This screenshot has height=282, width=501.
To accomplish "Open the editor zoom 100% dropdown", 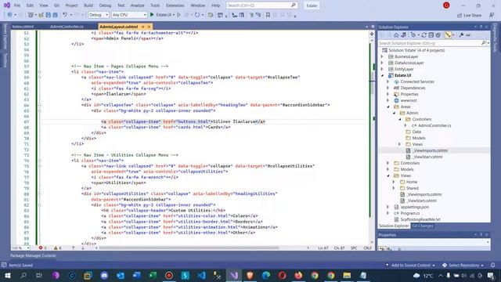I will pos(20,248).
